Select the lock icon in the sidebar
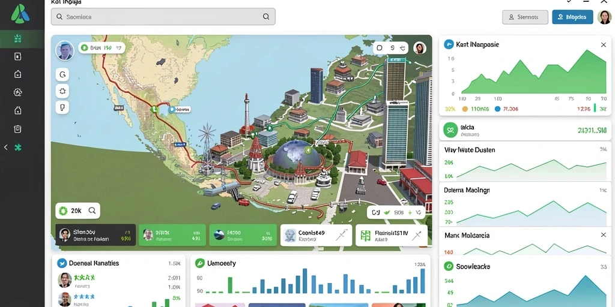The image size is (615, 307). [x=17, y=110]
